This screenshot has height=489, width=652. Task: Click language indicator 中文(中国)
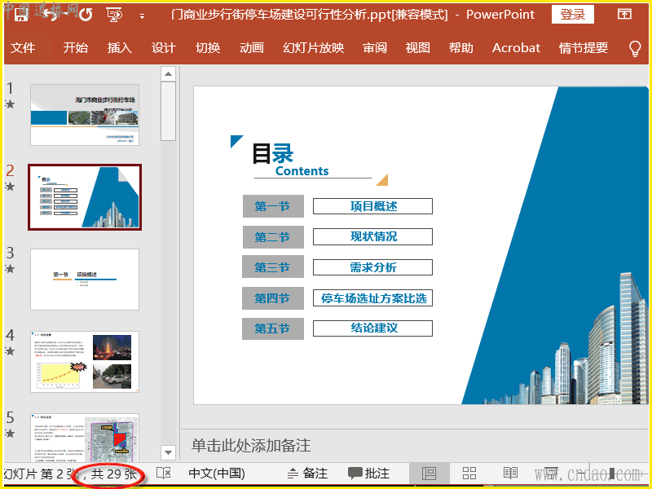(217, 474)
